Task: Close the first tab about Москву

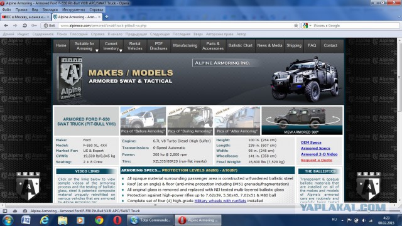Action: pyautogui.click(x=48, y=17)
